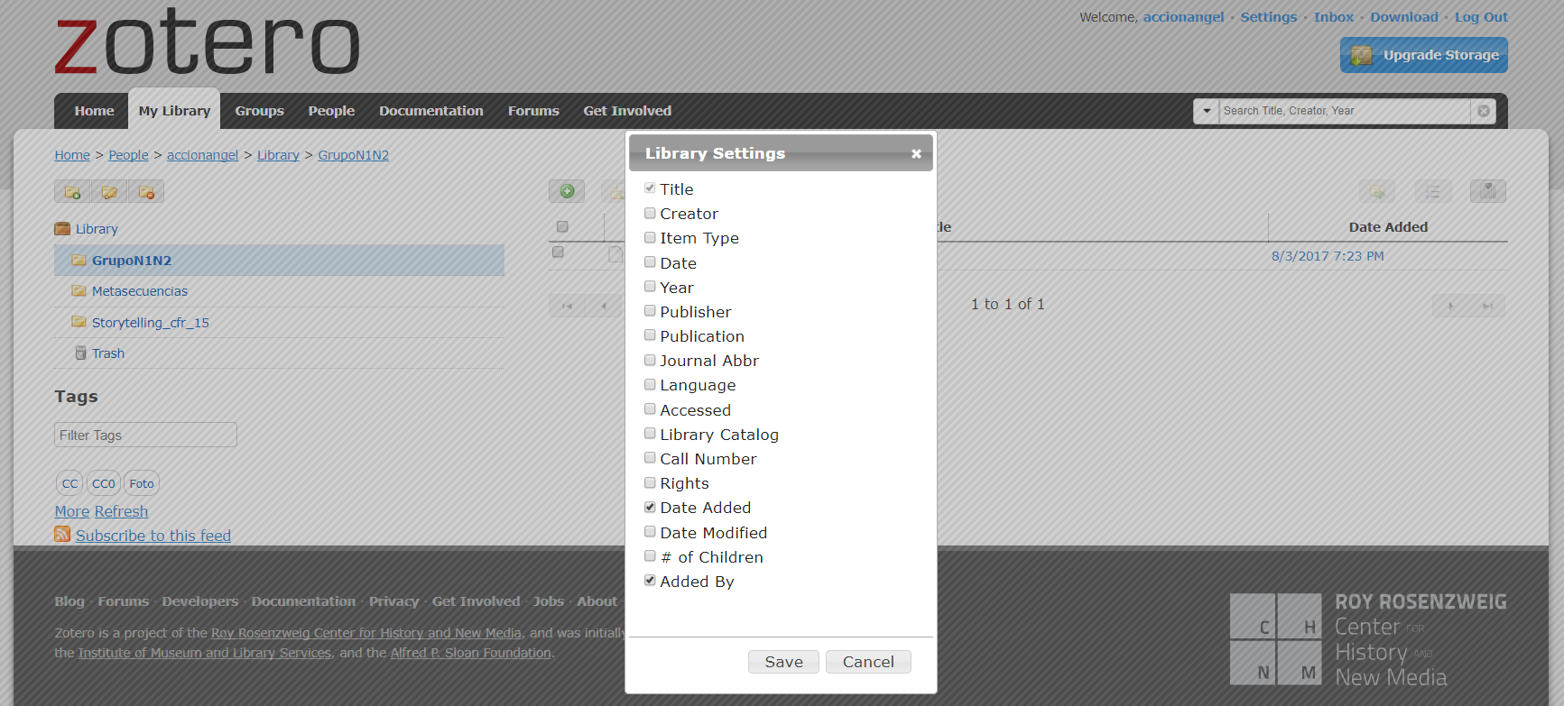Go to the Groups tab

tap(259, 111)
